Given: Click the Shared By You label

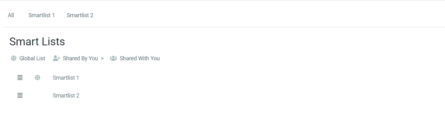Looking at the screenshot, I should pyautogui.click(x=80, y=58).
